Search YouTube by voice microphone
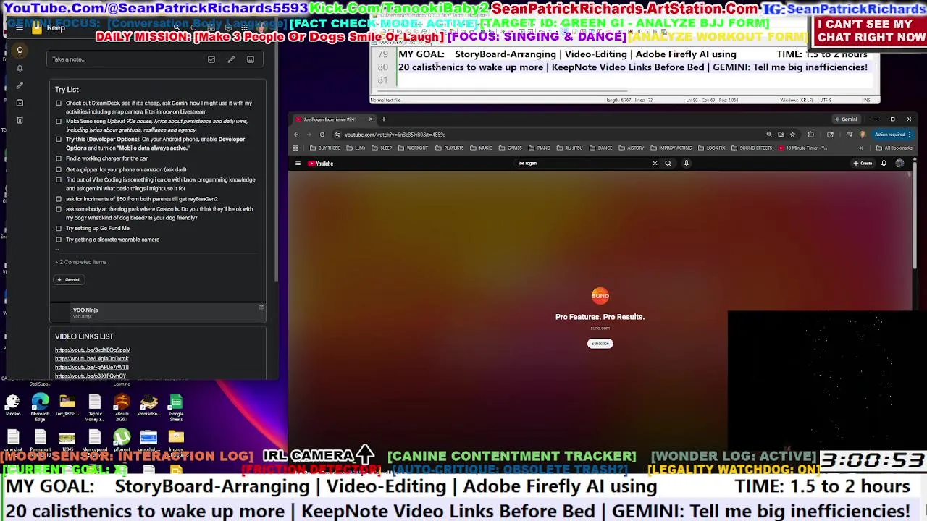This screenshot has height=521, width=927. [687, 164]
